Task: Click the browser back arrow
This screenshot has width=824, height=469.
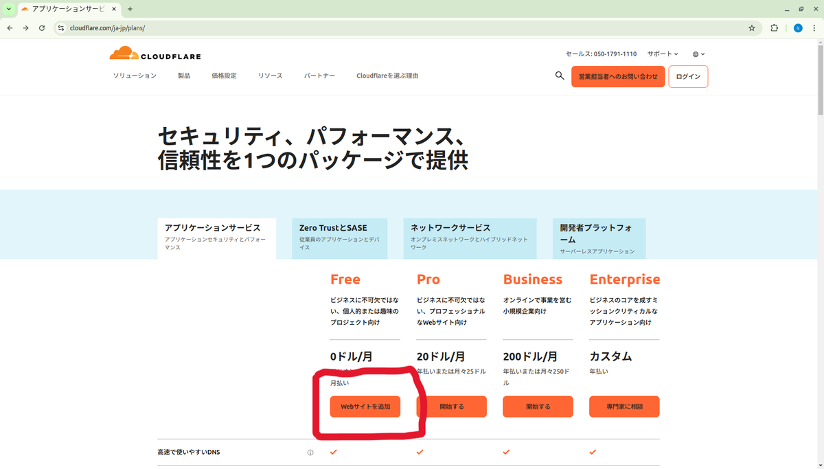Action: point(10,28)
